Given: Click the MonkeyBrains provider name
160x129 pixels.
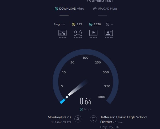Looking at the screenshot, I should (x=59, y=117).
